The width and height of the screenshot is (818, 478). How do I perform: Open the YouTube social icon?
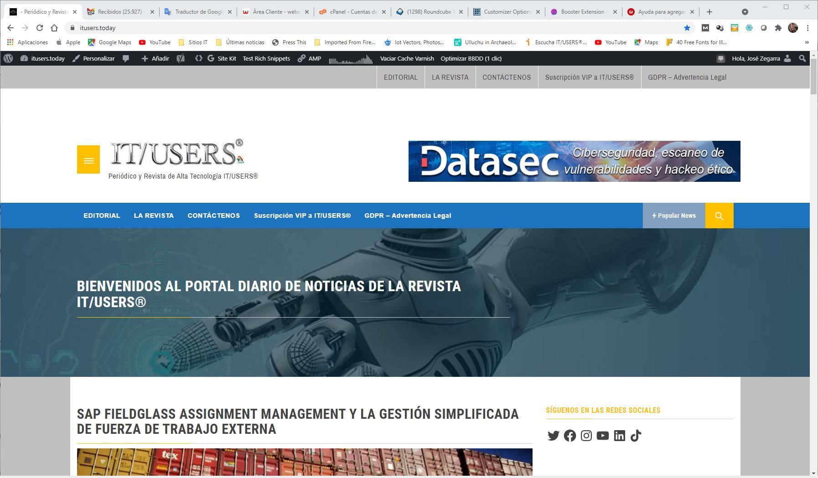click(603, 436)
